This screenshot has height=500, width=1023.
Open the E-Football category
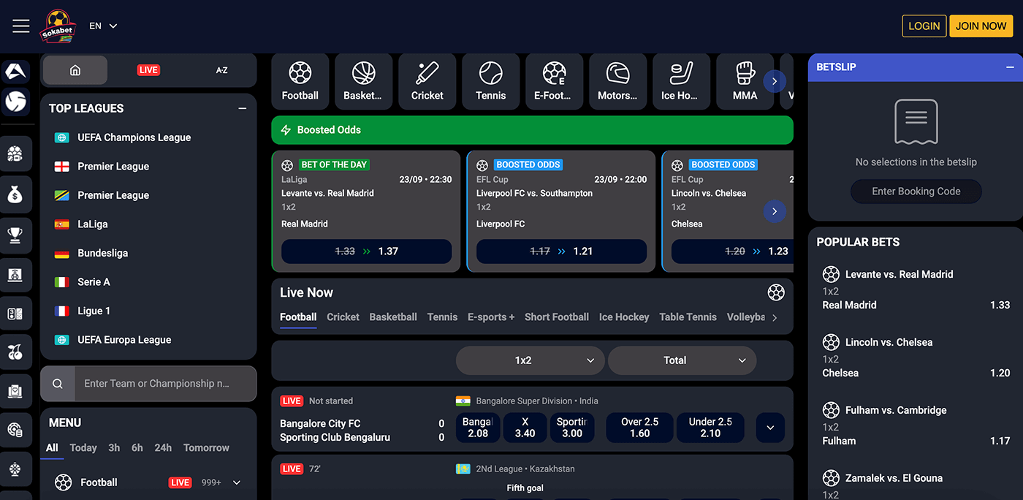pos(554,80)
